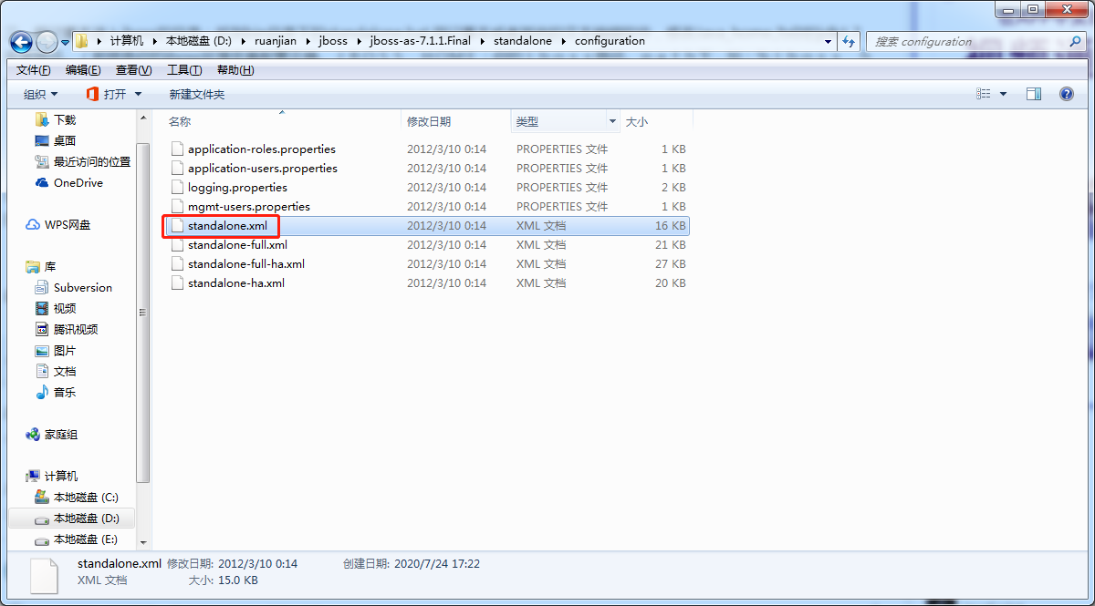
Task: Click the back navigation arrow
Action: click(x=20, y=41)
